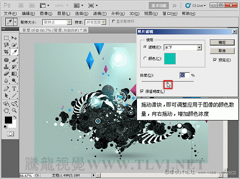This screenshot has height=179, width=240.
Task: Select the Blur tool
Action: tap(6, 81)
